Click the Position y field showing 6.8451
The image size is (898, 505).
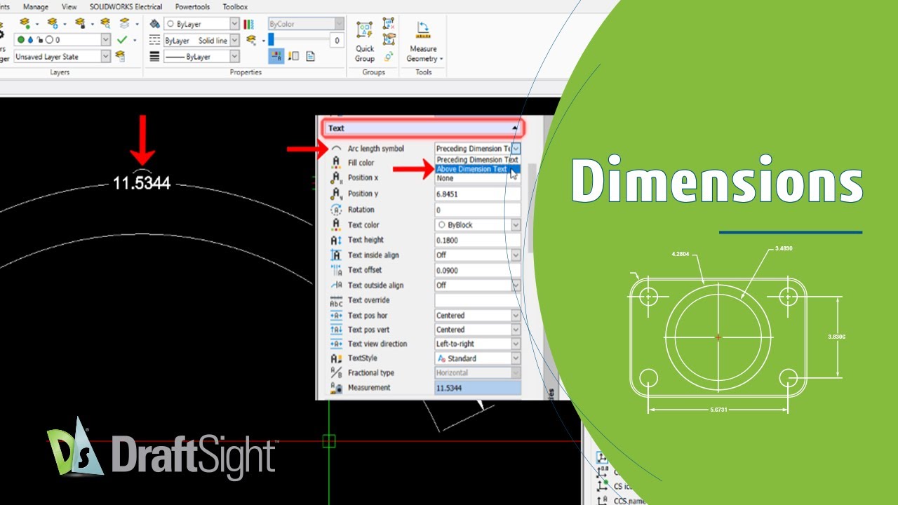[x=478, y=194]
